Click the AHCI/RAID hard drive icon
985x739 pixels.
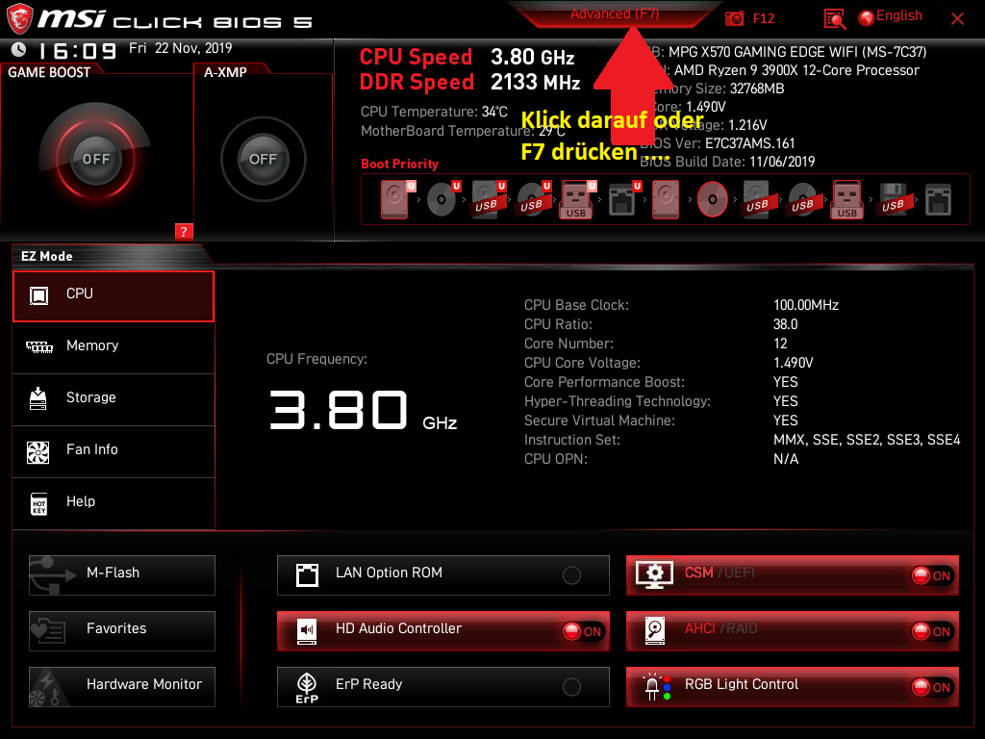[x=654, y=630]
